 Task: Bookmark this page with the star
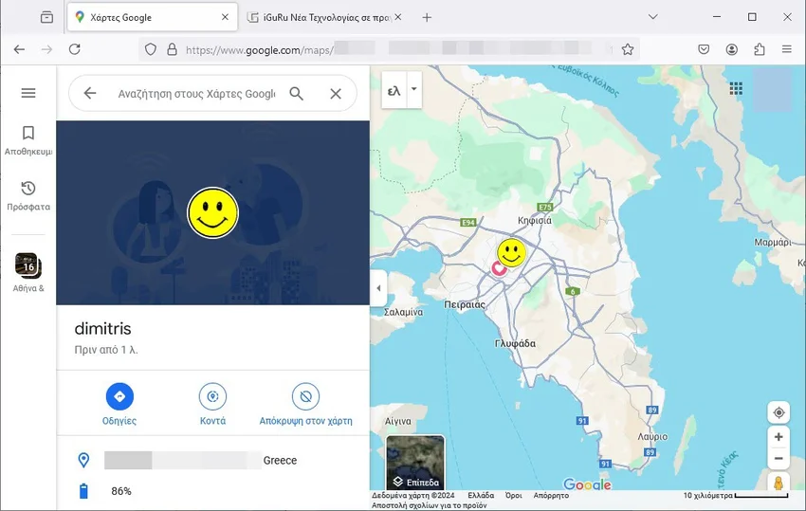[x=627, y=49]
